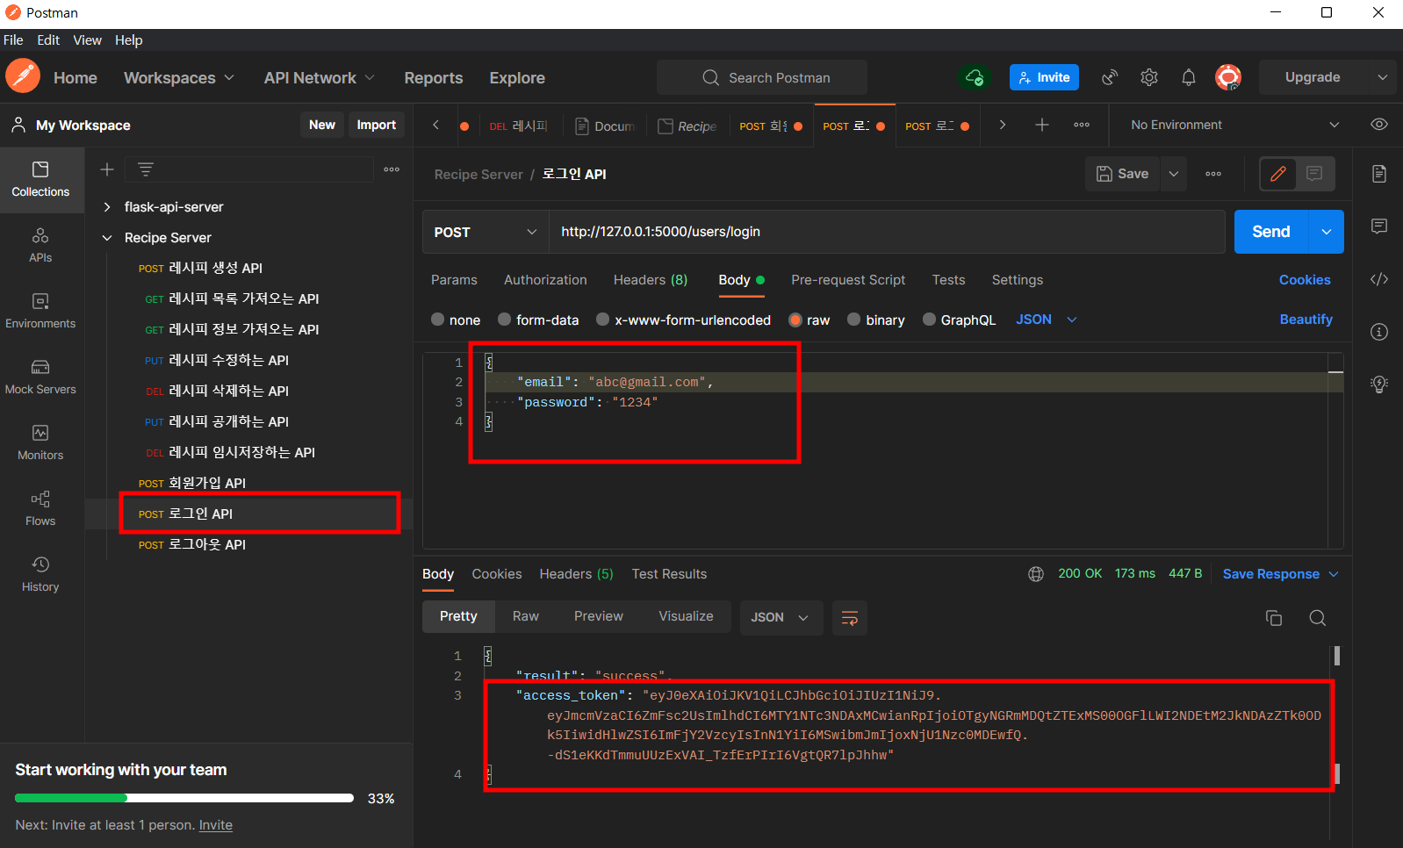Open the Documentation icon in right sidebar

[1379, 174]
